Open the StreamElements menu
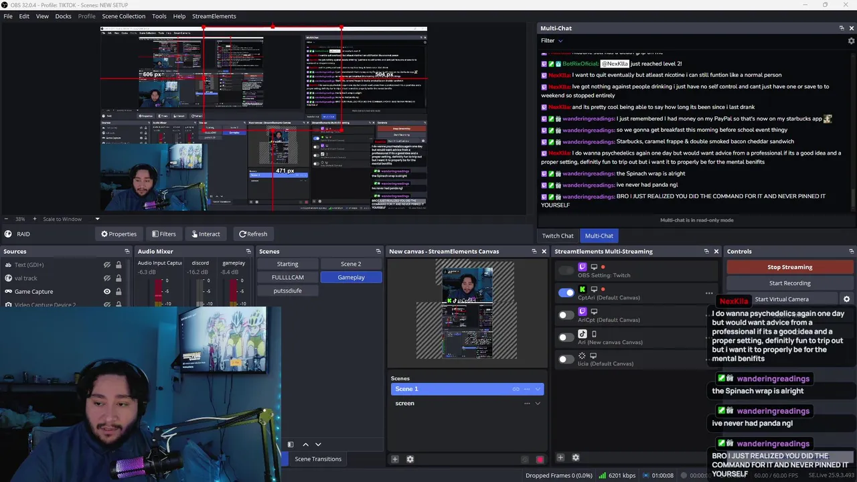The height and width of the screenshot is (482, 857). pyautogui.click(x=214, y=16)
